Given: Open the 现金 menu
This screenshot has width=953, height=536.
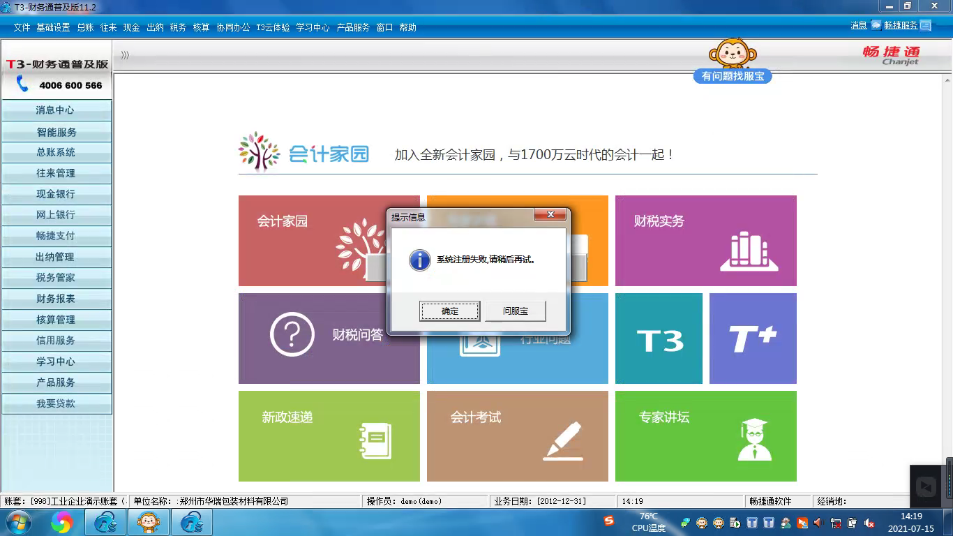Looking at the screenshot, I should point(131,27).
